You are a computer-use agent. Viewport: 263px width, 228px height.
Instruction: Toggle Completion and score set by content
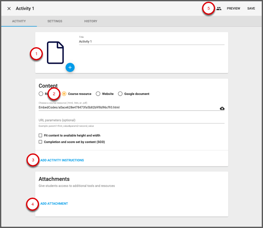click(40, 142)
